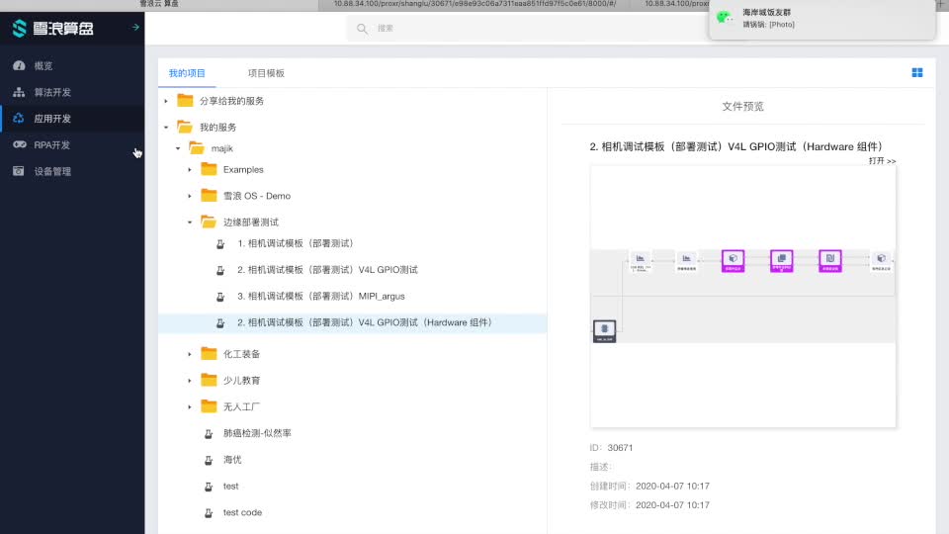Expand the 少儿教育 folder arrow
Image resolution: width=949 pixels, height=534 pixels.
click(190, 381)
